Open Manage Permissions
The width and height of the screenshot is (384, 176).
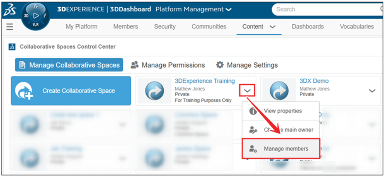[168, 65]
